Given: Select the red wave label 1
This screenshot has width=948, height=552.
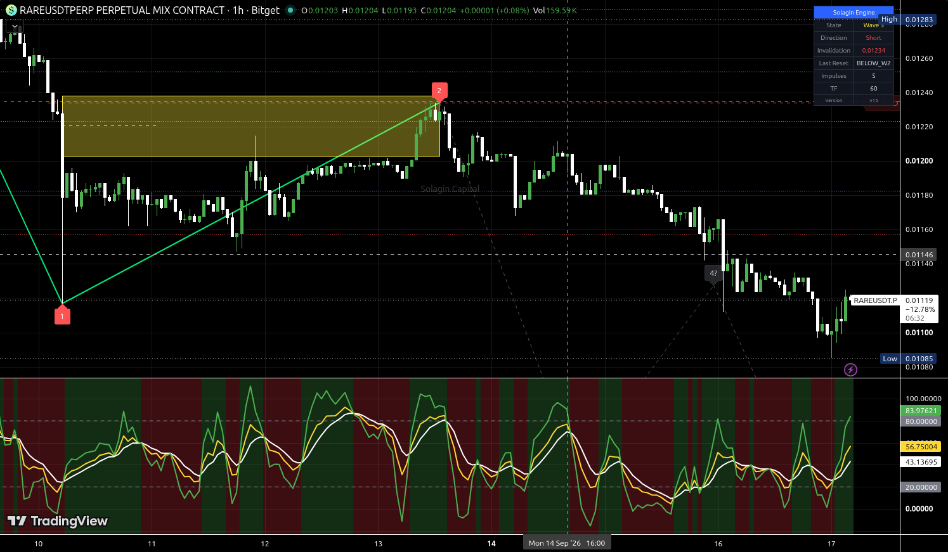Looking at the screenshot, I should [62, 315].
